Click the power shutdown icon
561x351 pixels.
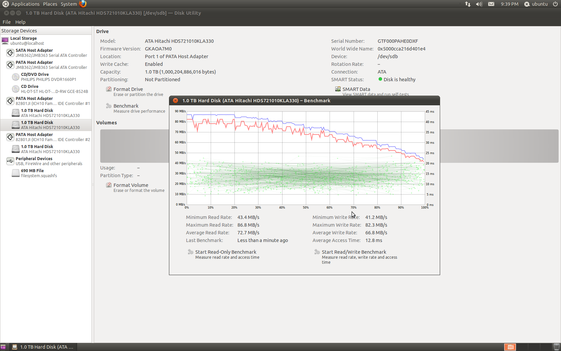click(555, 4)
